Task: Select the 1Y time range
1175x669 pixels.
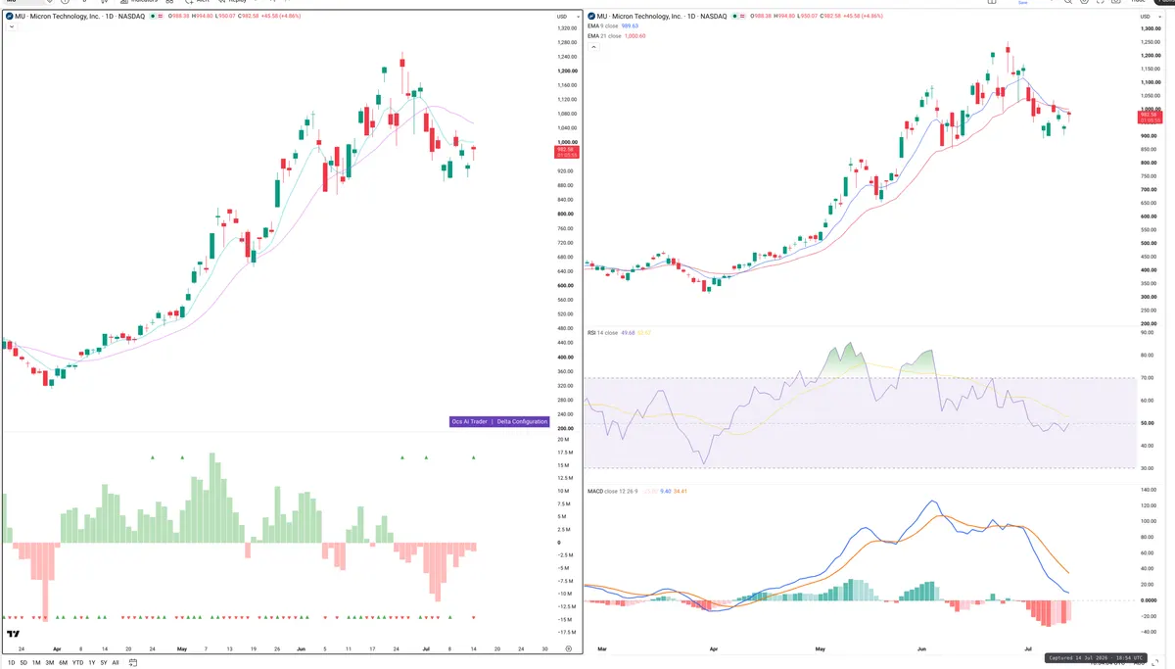Action: [92, 662]
